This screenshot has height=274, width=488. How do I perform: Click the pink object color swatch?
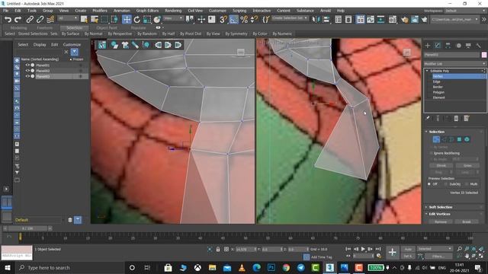point(484,55)
